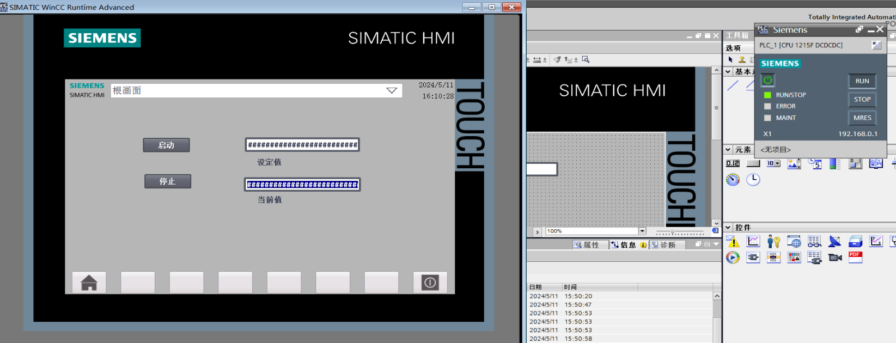Screen dimensions: 896x343
Task: Switch to the 属性 tab
Action: coord(587,245)
